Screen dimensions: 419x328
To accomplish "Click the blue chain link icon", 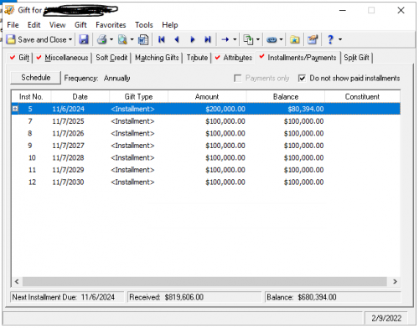I will click(x=272, y=39).
